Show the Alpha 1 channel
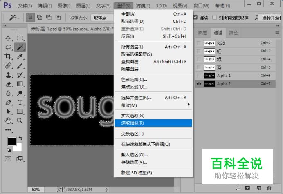Screen dimensions: 283x194 click(199, 76)
